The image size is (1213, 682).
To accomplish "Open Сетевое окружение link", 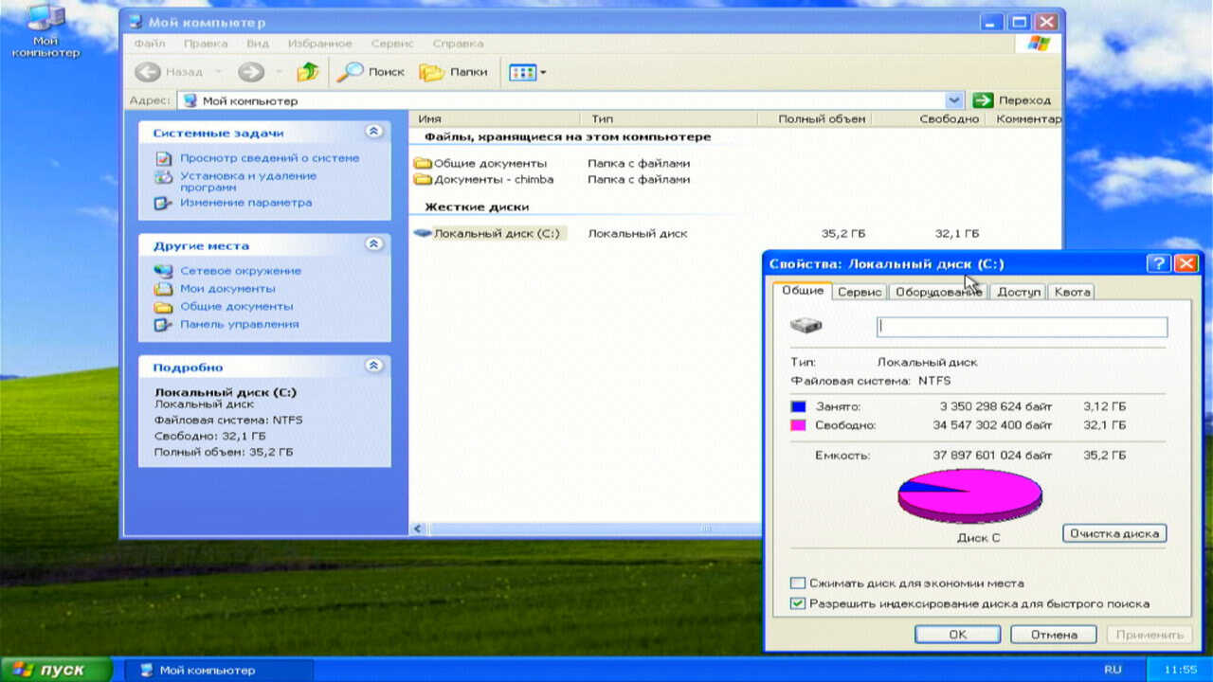I will tap(241, 271).
